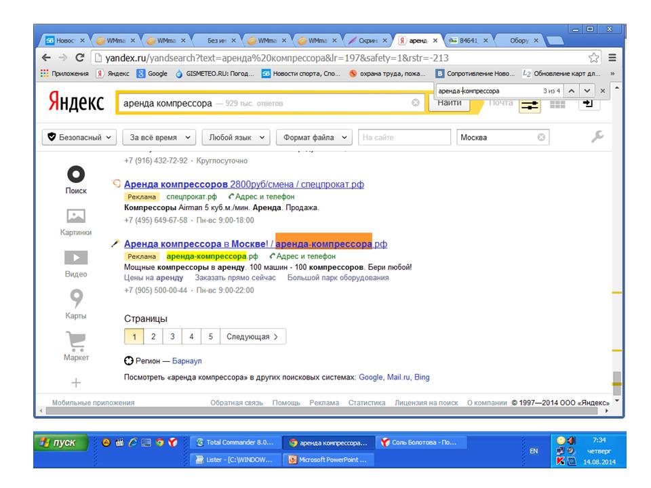Select the Поиск sidebar icon
The width and height of the screenshot is (651, 488).
76,180
